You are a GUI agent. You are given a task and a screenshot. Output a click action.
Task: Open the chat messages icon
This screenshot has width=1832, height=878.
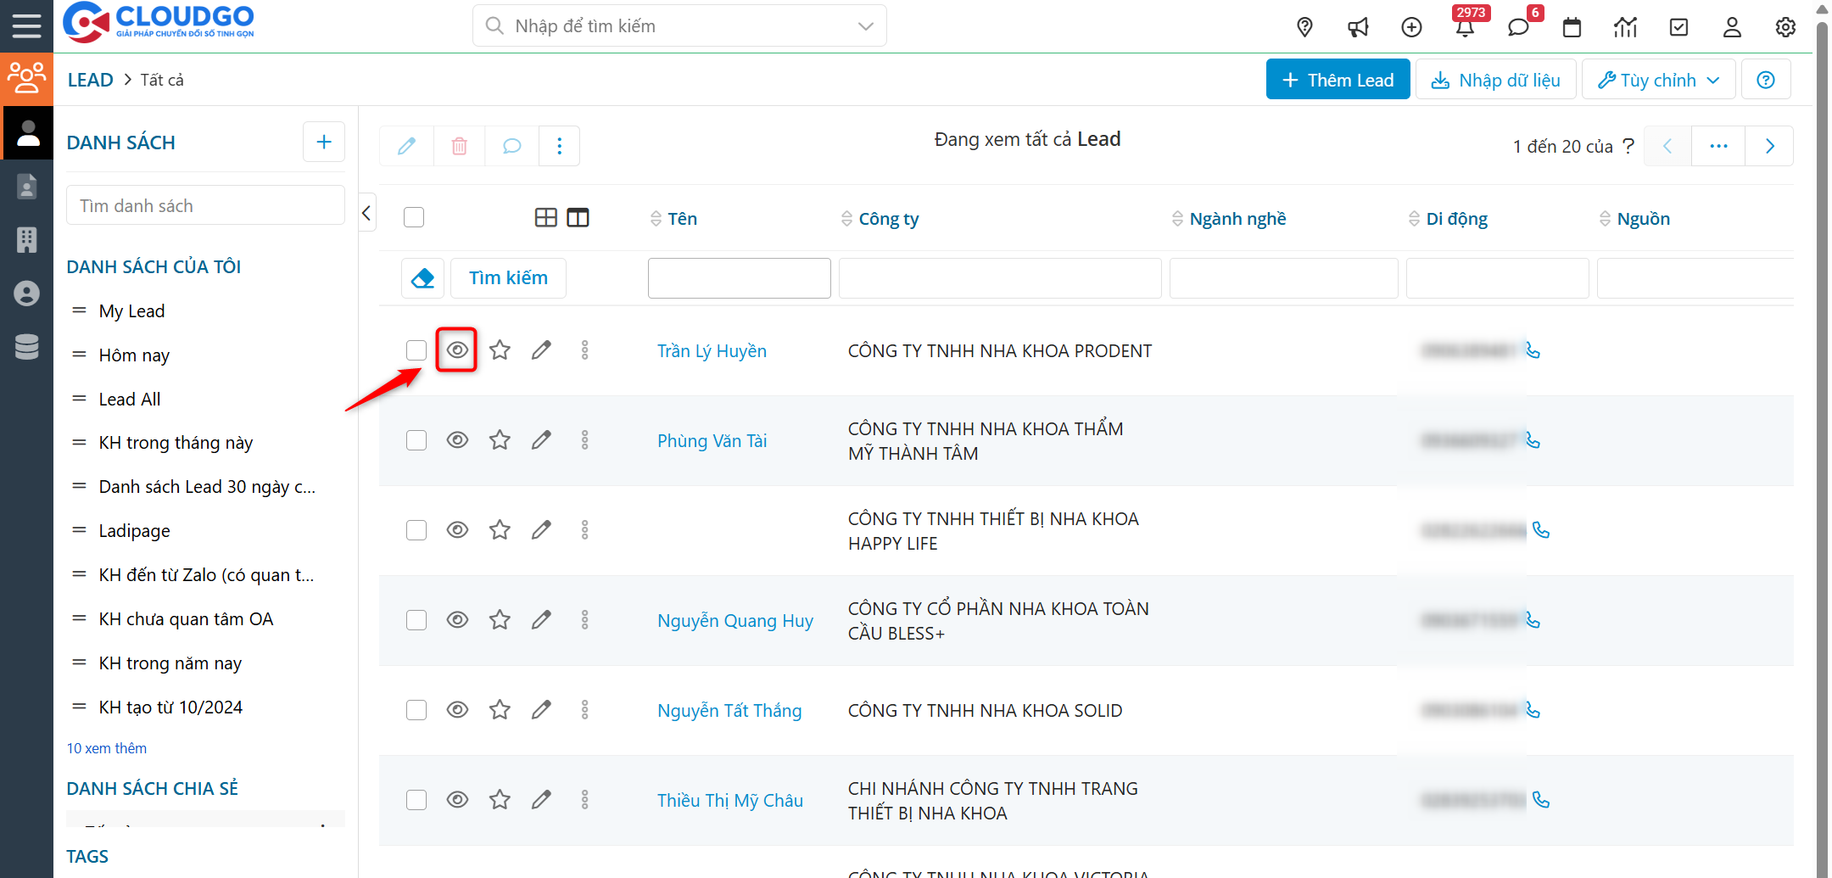tap(1518, 28)
